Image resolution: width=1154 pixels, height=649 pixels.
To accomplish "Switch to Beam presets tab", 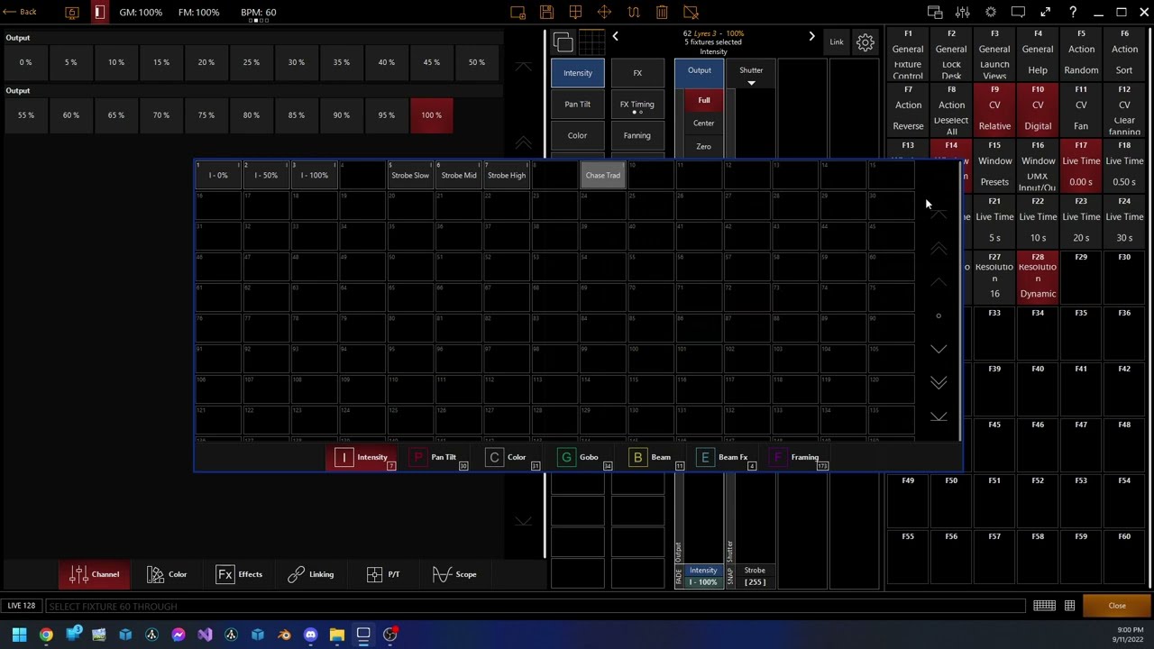I will [649, 458].
